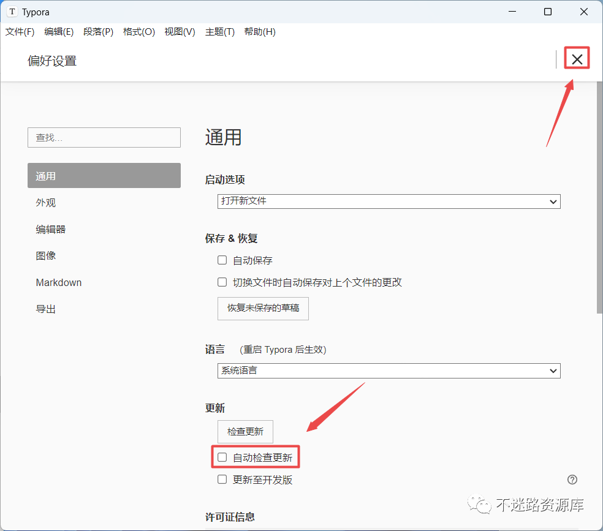The height and width of the screenshot is (531, 603).
Task: Click the 查找 search field
Action: [104, 138]
